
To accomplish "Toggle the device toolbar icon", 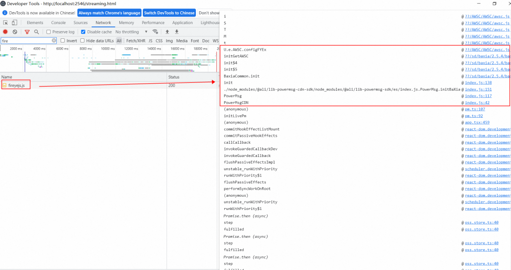I will coord(14,23).
